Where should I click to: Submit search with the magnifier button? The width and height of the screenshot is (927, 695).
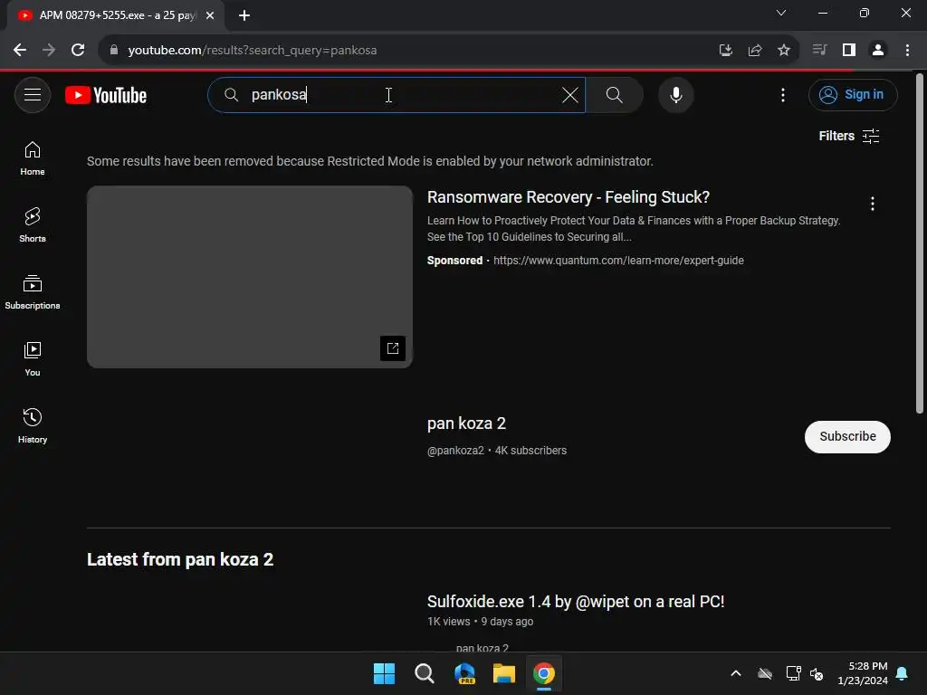point(615,94)
